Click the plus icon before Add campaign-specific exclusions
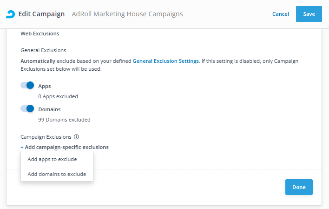The image size is (329, 209). coord(22,147)
